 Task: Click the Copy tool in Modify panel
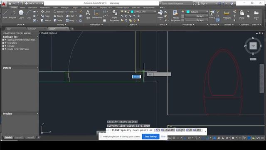point(45,16)
